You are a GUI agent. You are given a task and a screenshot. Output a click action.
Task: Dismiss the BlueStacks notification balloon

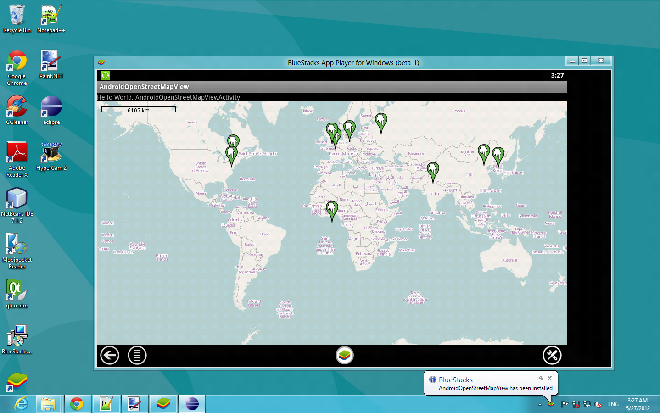pyautogui.click(x=549, y=378)
